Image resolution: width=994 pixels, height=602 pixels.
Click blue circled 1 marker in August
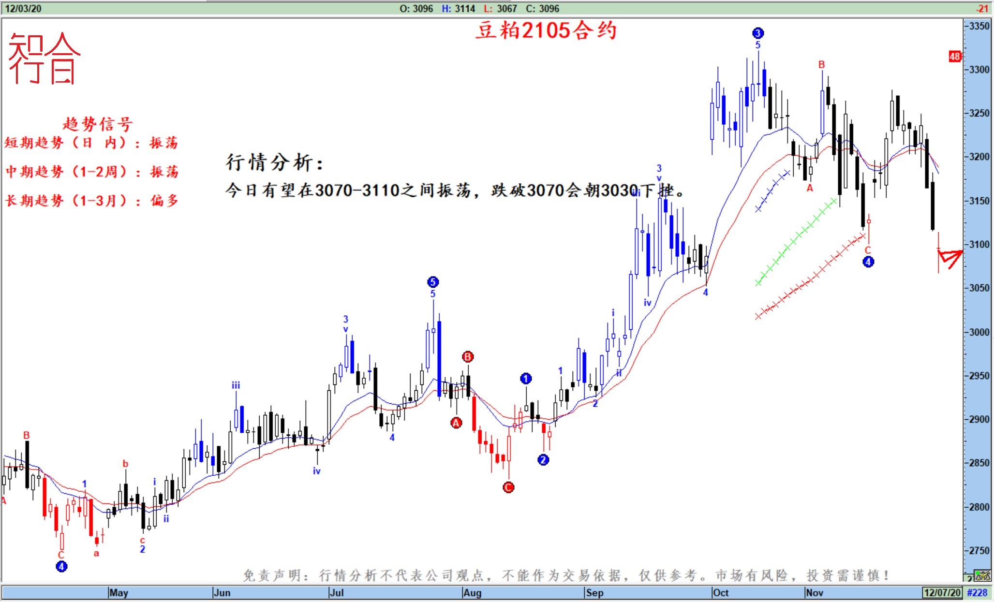[x=526, y=379]
